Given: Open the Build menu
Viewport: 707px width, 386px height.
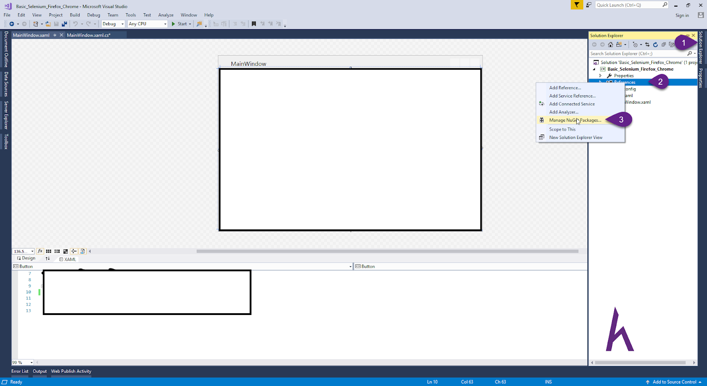Looking at the screenshot, I should click(x=75, y=15).
